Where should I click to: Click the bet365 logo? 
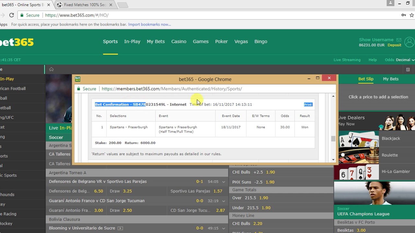17,42
